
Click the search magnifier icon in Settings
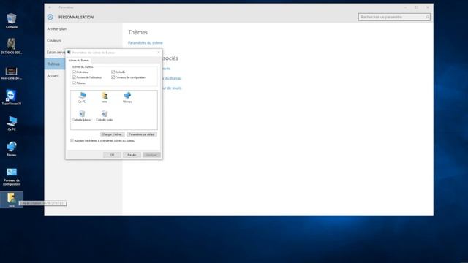pyautogui.click(x=426, y=18)
